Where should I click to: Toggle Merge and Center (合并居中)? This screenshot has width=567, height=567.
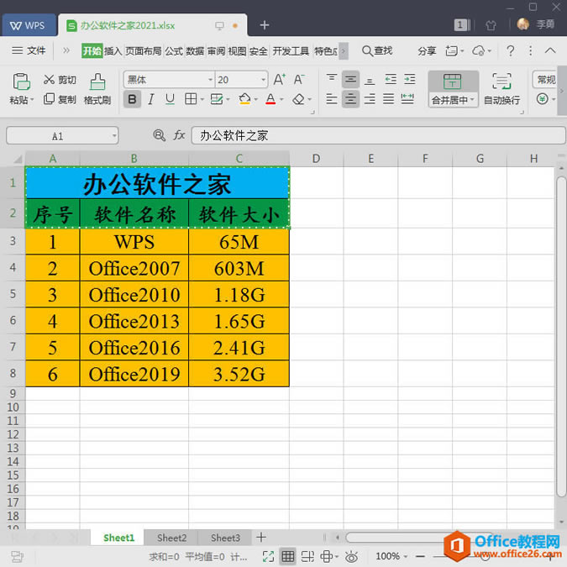coord(453,89)
